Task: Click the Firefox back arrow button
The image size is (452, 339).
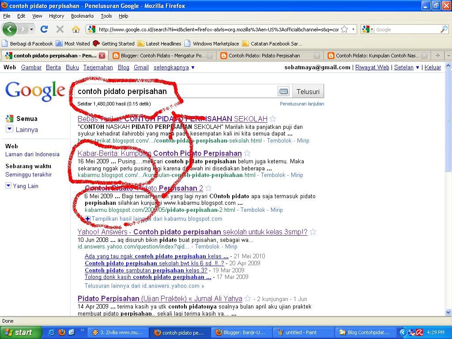Action: coord(10,29)
